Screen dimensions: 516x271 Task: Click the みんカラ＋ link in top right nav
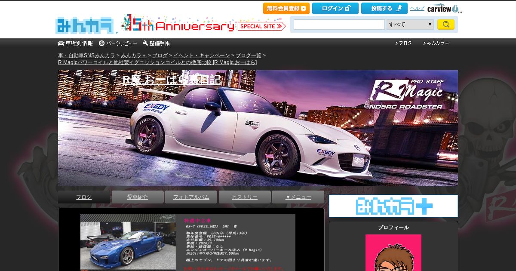[436, 43]
